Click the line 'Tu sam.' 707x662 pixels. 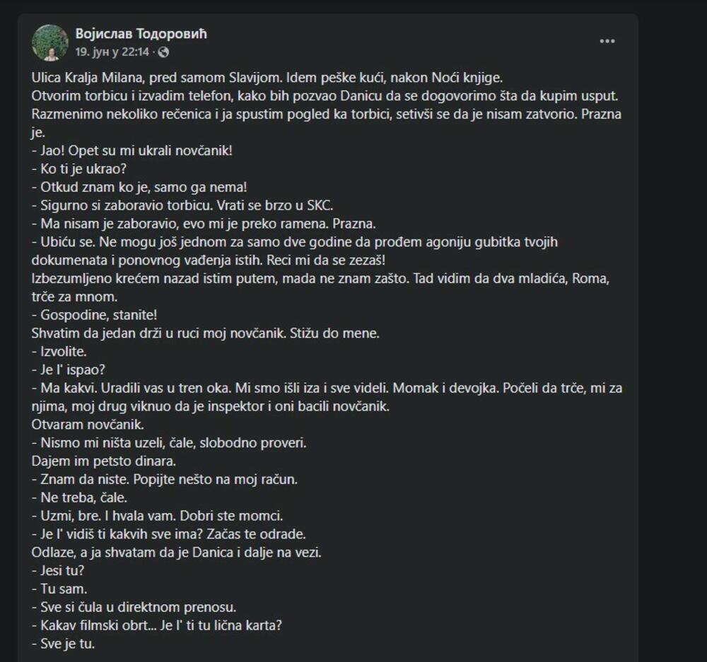61,589
